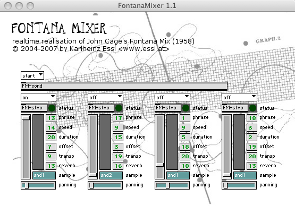The width and height of the screenshot is (295, 206).
Task: Click the fourth channel's vertical volume fader
Action: tap(227, 147)
